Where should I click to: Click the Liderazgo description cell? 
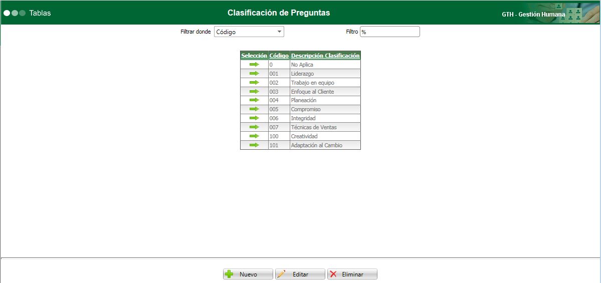coord(325,74)
